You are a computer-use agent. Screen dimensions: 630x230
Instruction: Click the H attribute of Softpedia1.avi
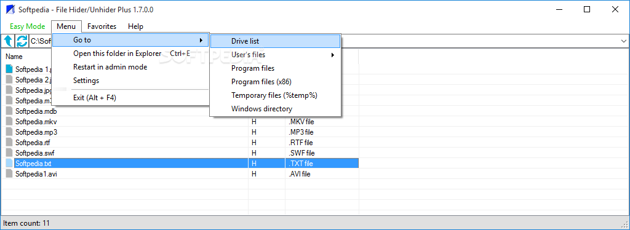[x=254, y=174]
